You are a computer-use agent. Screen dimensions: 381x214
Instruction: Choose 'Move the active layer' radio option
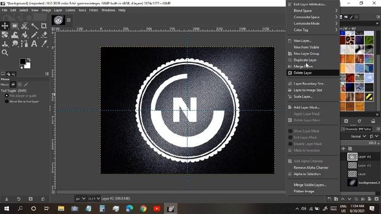(7, 102)
